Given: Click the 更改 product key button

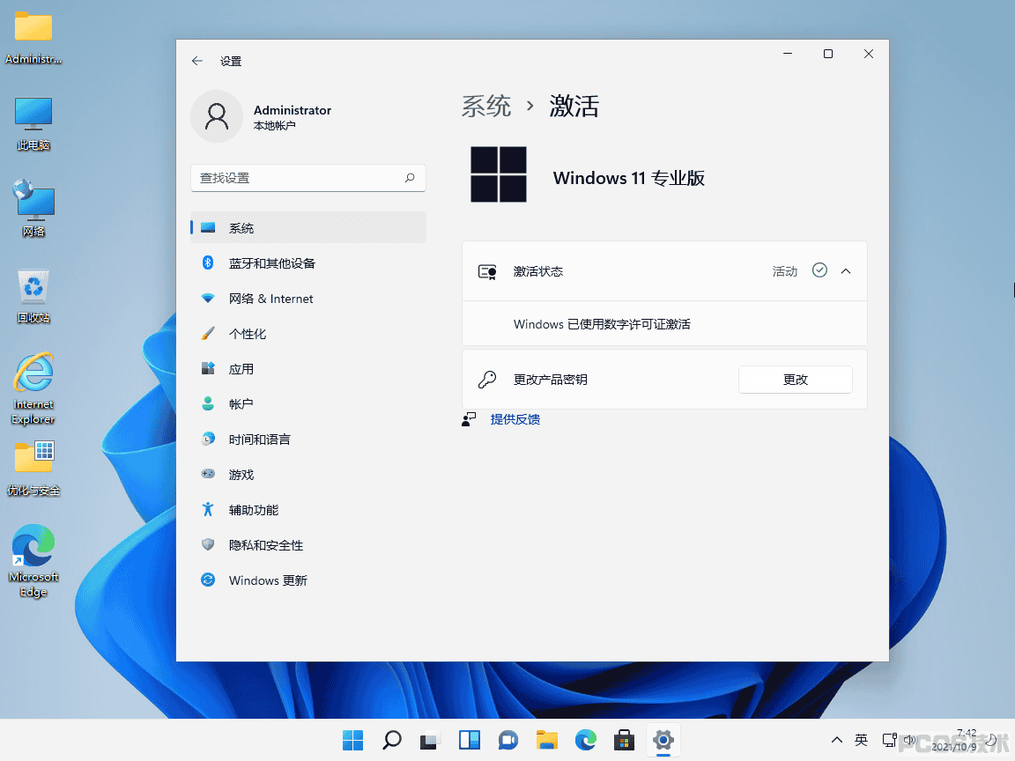Looking at the screenshot, I should point(795,380).
